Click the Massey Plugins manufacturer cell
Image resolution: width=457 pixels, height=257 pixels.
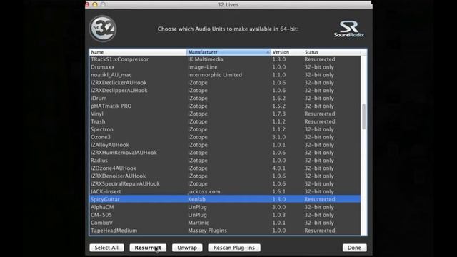207,231
